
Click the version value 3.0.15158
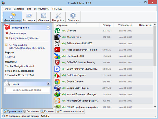10,57
